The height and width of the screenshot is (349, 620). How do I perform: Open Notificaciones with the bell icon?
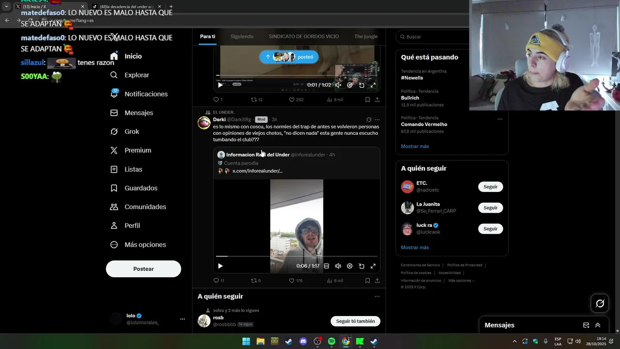click(139, 94)
